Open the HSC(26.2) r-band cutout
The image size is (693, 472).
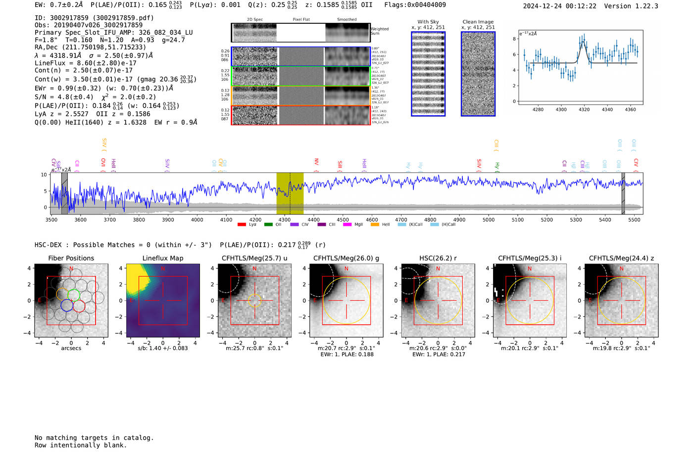(438, 301)
